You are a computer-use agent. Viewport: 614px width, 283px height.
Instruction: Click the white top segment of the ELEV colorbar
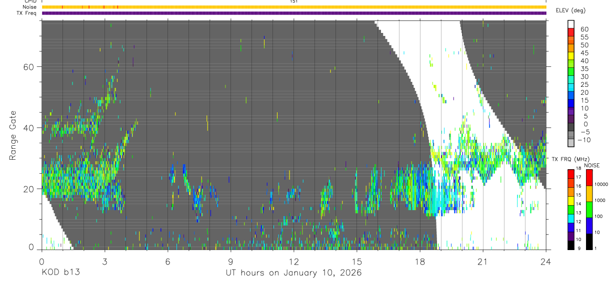(x=571, y=24)
